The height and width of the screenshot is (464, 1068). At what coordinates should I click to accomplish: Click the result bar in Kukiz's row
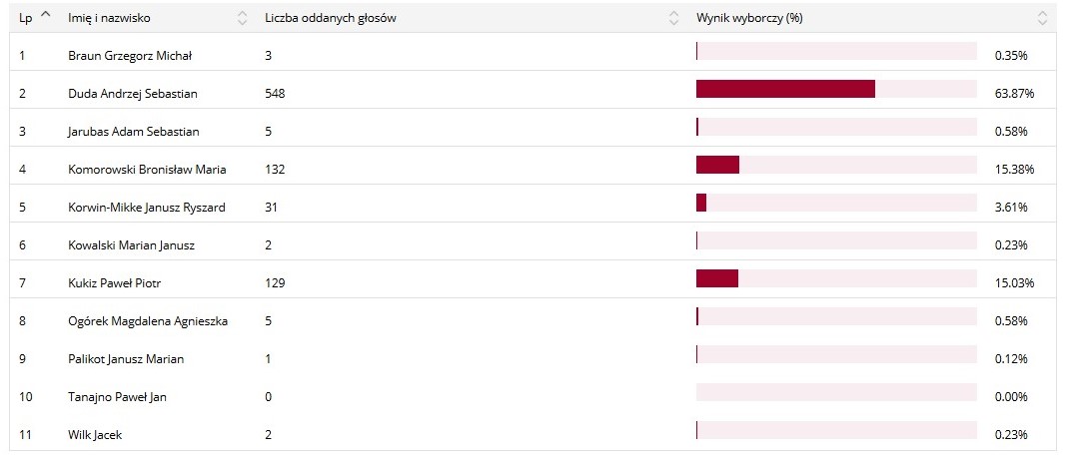(x=717, y=278)
